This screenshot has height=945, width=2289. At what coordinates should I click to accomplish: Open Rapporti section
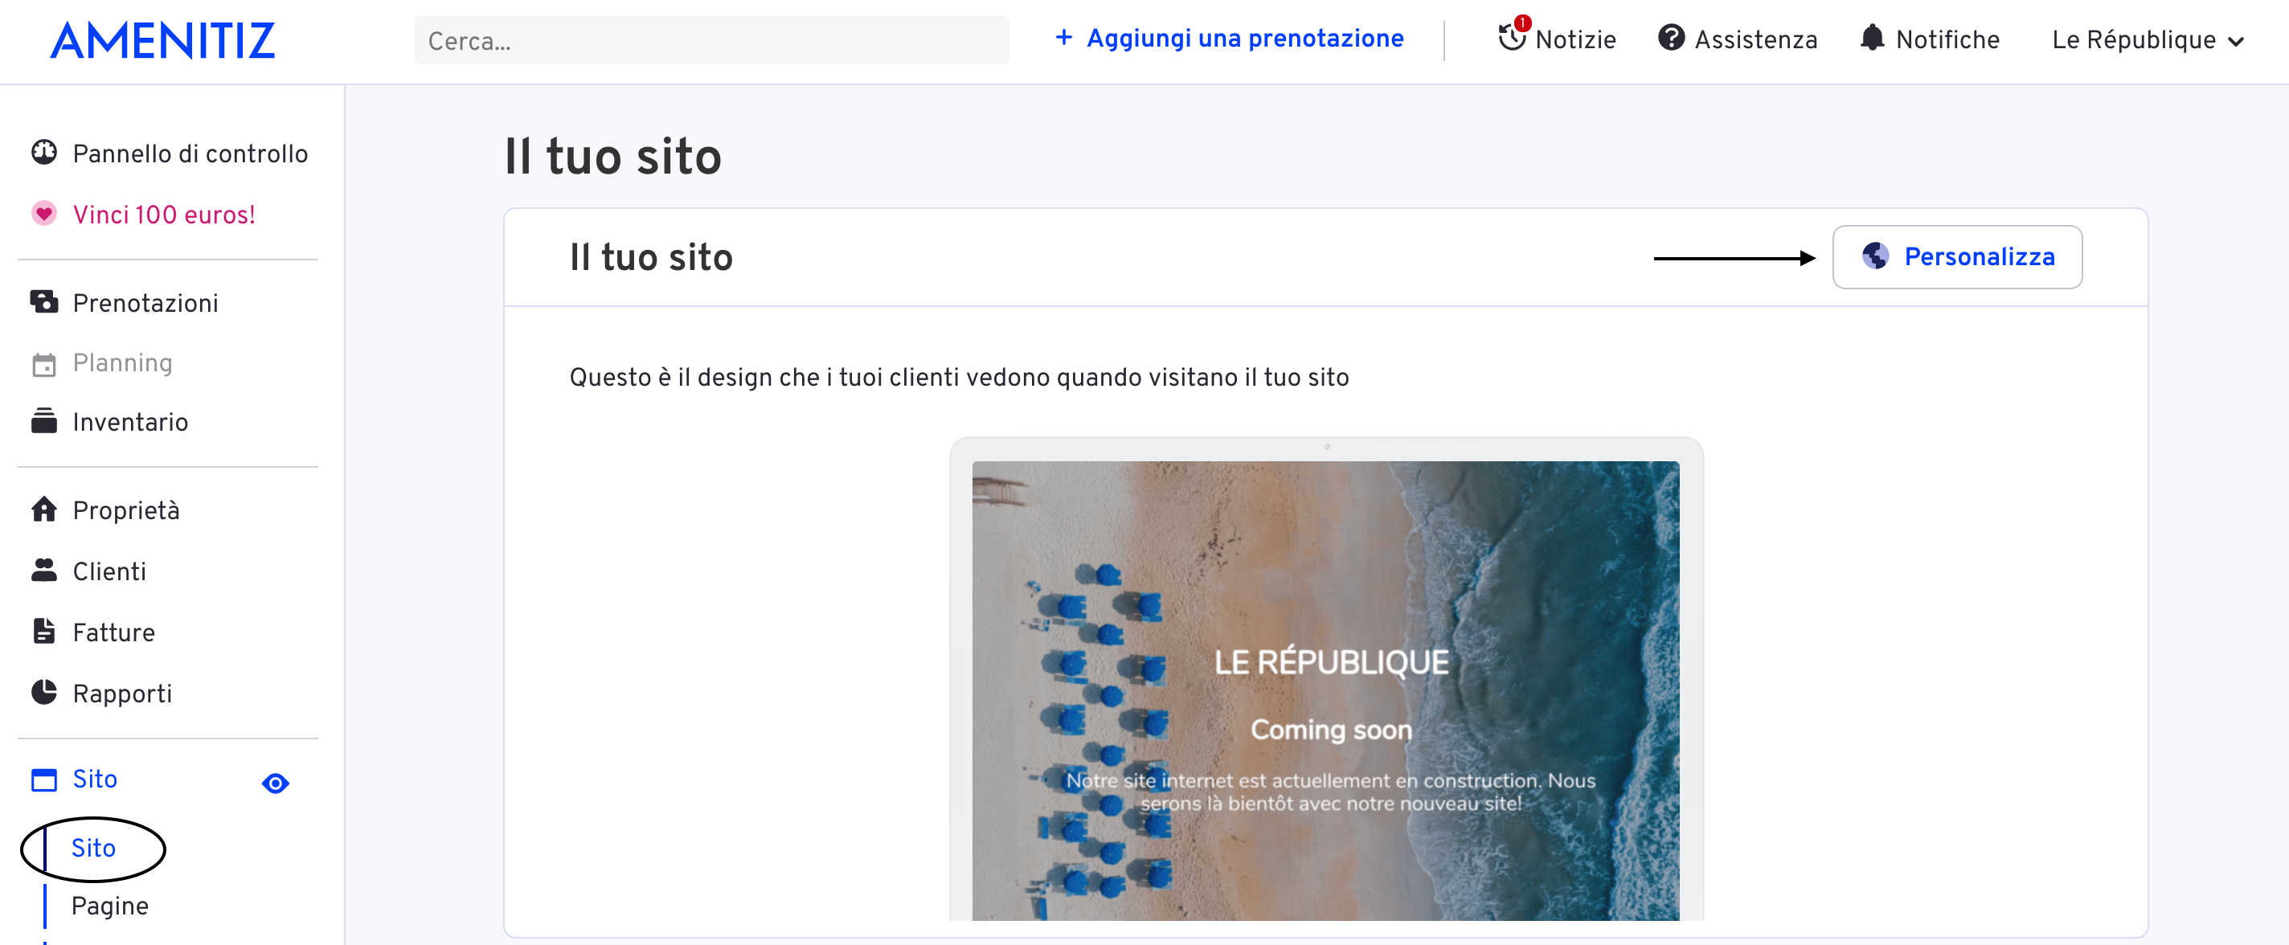tap(121, 693)
